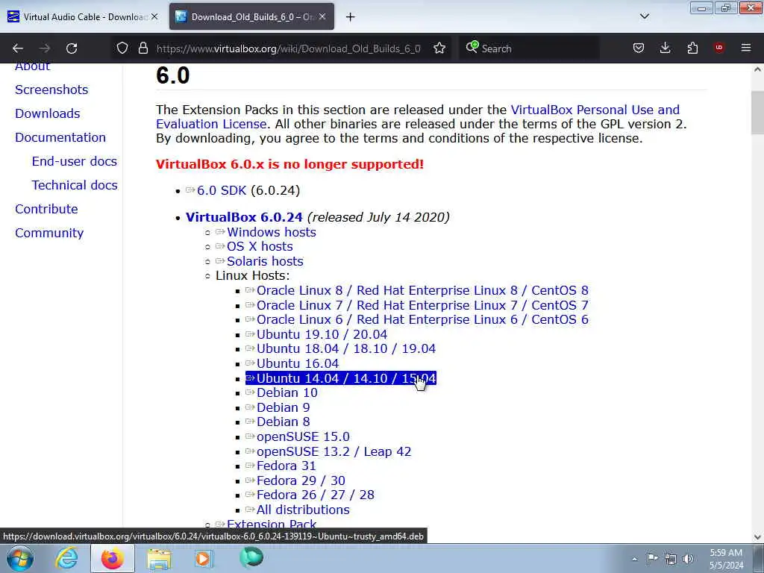Download OS X hosts installer
This screenshot has width=764, height=573.
point(260,246)
